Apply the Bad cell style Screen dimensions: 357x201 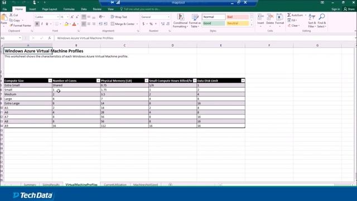point(238,17)
